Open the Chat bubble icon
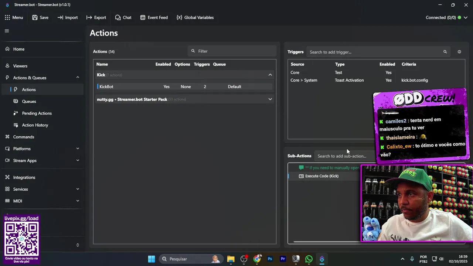This screenshot has height=266, width=473. (x=118, y=17)
